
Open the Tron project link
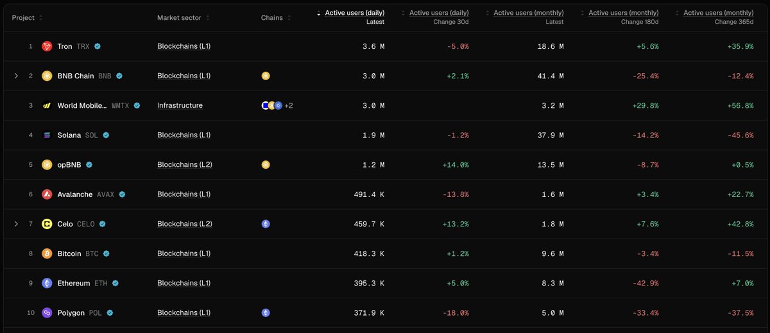coord(65,46)
